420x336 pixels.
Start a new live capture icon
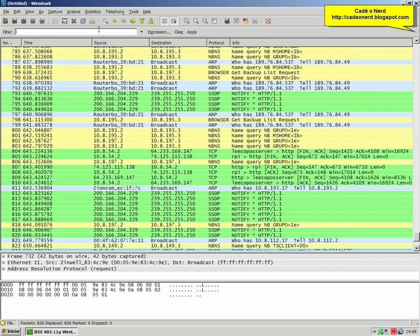point(24,21)
